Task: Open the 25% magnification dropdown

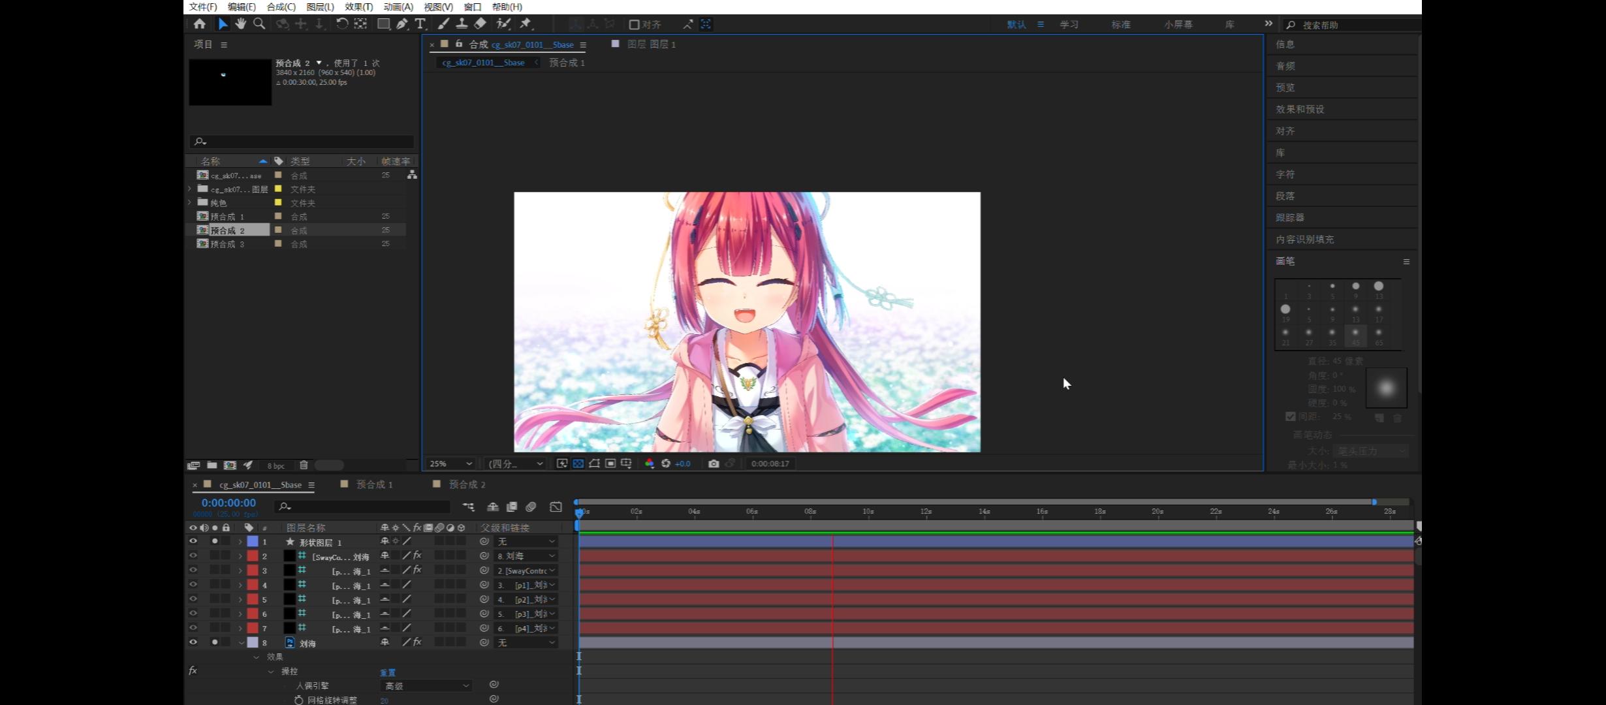Action: [450, 463]
